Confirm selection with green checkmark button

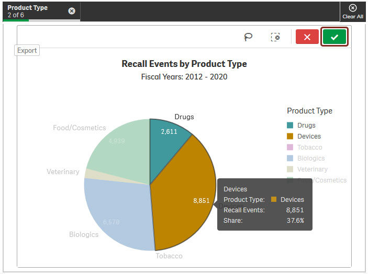[x=334, y=37]
